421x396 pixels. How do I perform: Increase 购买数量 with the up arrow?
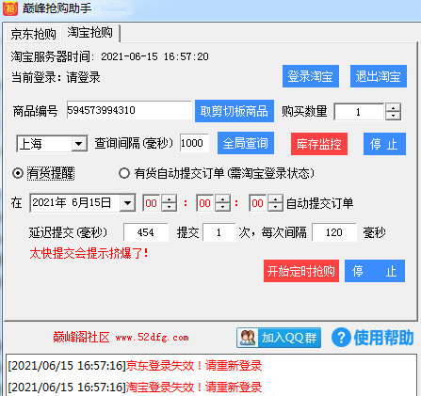coord(393,107)
